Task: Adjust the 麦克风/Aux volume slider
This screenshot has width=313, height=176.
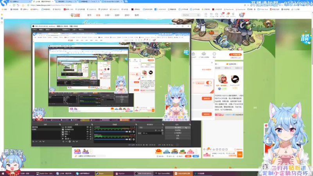Action: coord(111,139)
